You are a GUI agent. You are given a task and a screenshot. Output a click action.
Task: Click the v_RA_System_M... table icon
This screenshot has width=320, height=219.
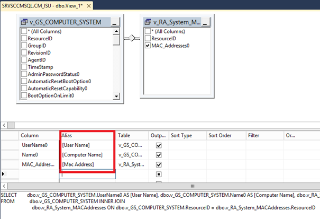pyautogui.click(x=148, y=22)
